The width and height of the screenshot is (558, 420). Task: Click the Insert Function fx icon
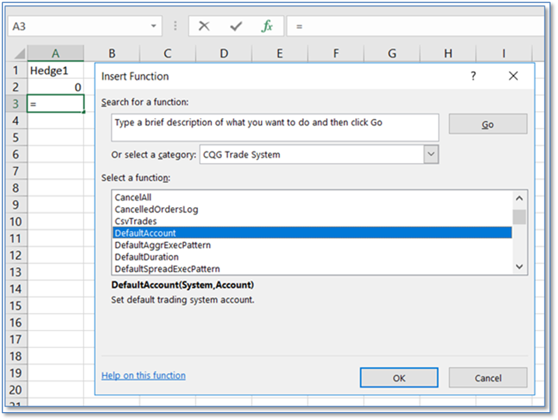(267, 26)
